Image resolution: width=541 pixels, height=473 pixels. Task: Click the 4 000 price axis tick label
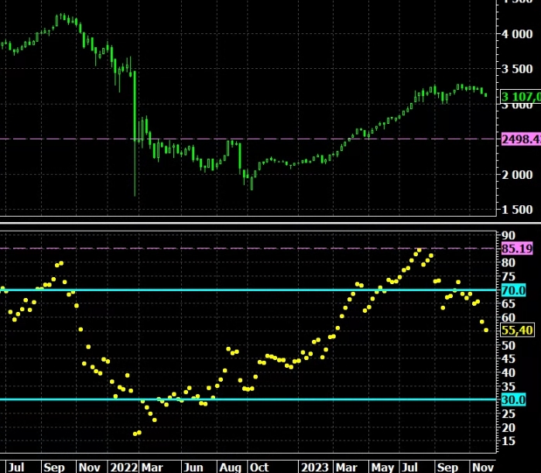click(x=517, y=34)
